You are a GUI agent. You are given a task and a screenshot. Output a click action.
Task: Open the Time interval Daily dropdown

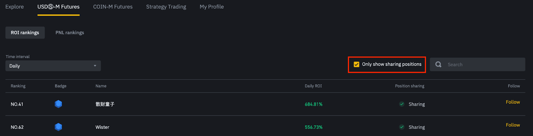tap(53, 66)
